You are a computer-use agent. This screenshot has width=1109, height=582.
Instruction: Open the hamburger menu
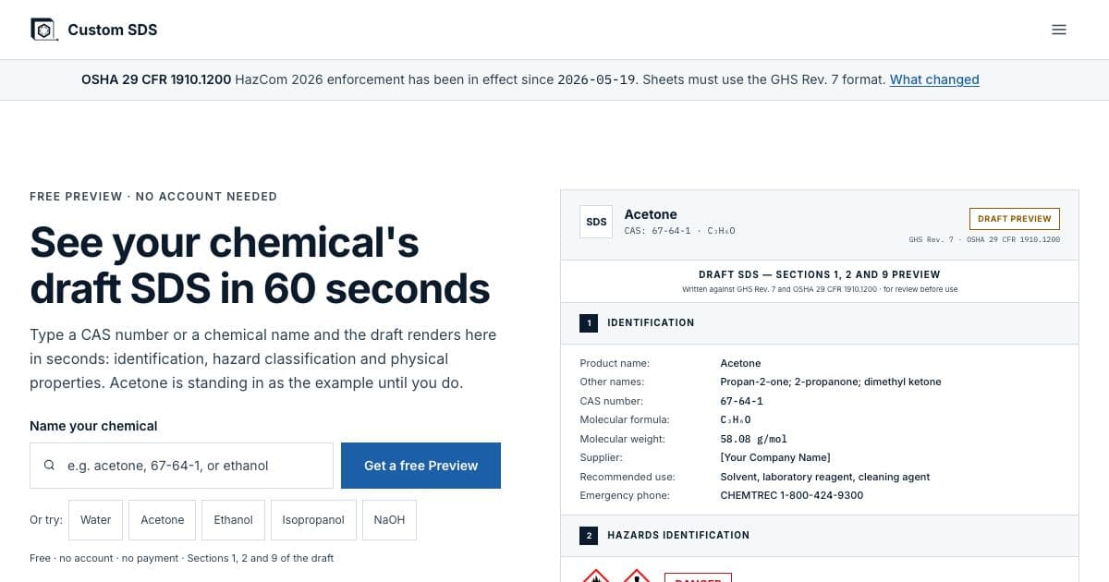(x=1059, y=30)
